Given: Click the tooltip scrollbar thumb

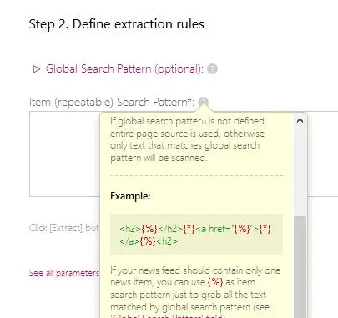Looking at the screenshot, I should [300, 267].
